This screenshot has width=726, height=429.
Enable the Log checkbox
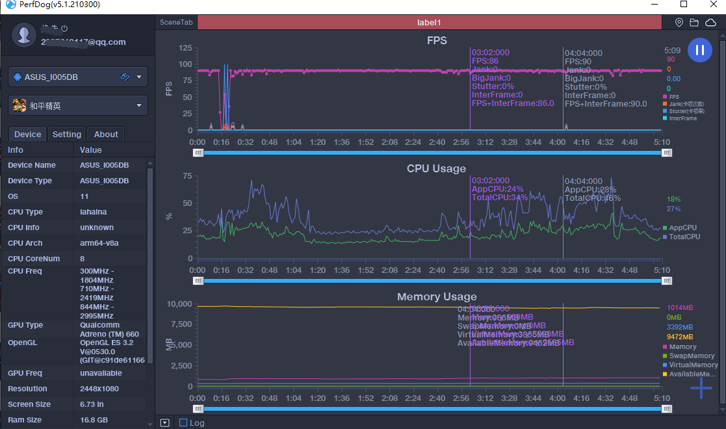click(x=183, y=422)
